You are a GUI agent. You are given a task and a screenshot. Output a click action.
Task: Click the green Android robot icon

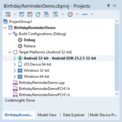pyautogui.click(x=20, y=58)
